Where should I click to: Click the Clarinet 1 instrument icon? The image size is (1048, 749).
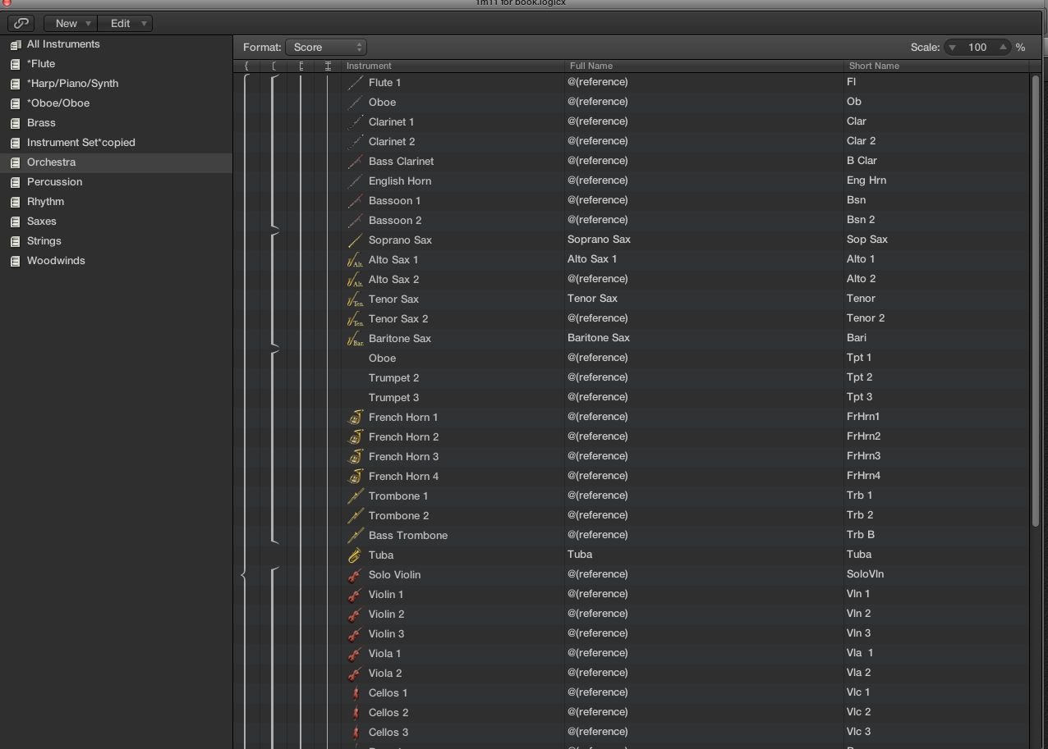point(355,121)
